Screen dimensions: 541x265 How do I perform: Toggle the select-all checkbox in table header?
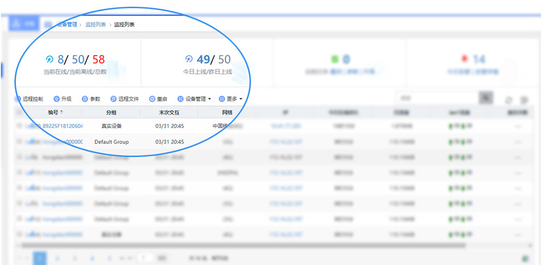pos(19,112)
